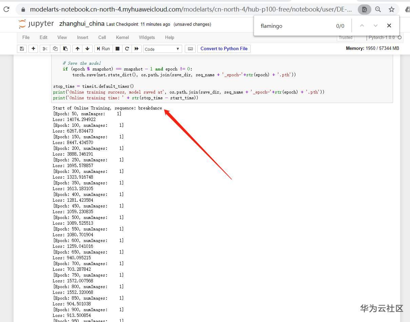Click the Trusted notebook indicator
Viewport: 410px width, 322px height.
click(x=346, y=38)
